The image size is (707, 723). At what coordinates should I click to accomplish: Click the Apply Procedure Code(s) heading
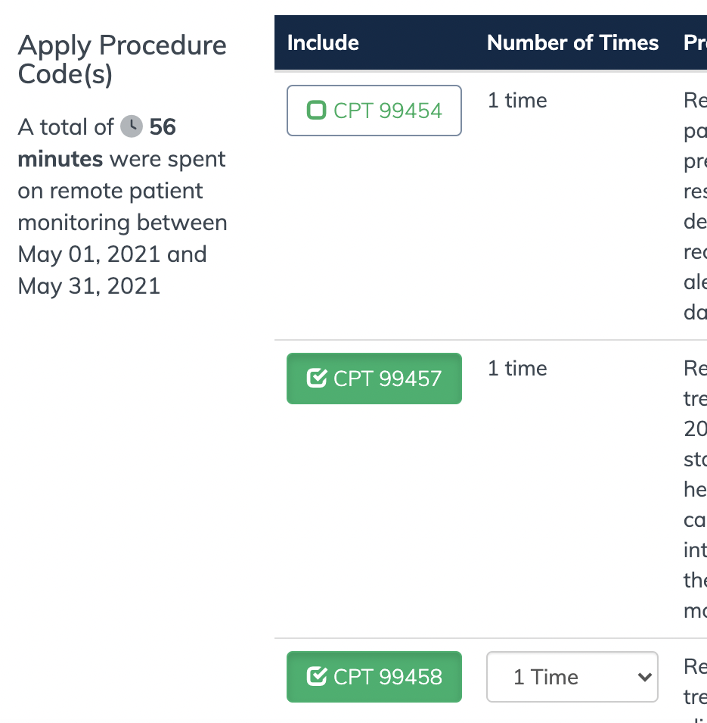point(122,60)
